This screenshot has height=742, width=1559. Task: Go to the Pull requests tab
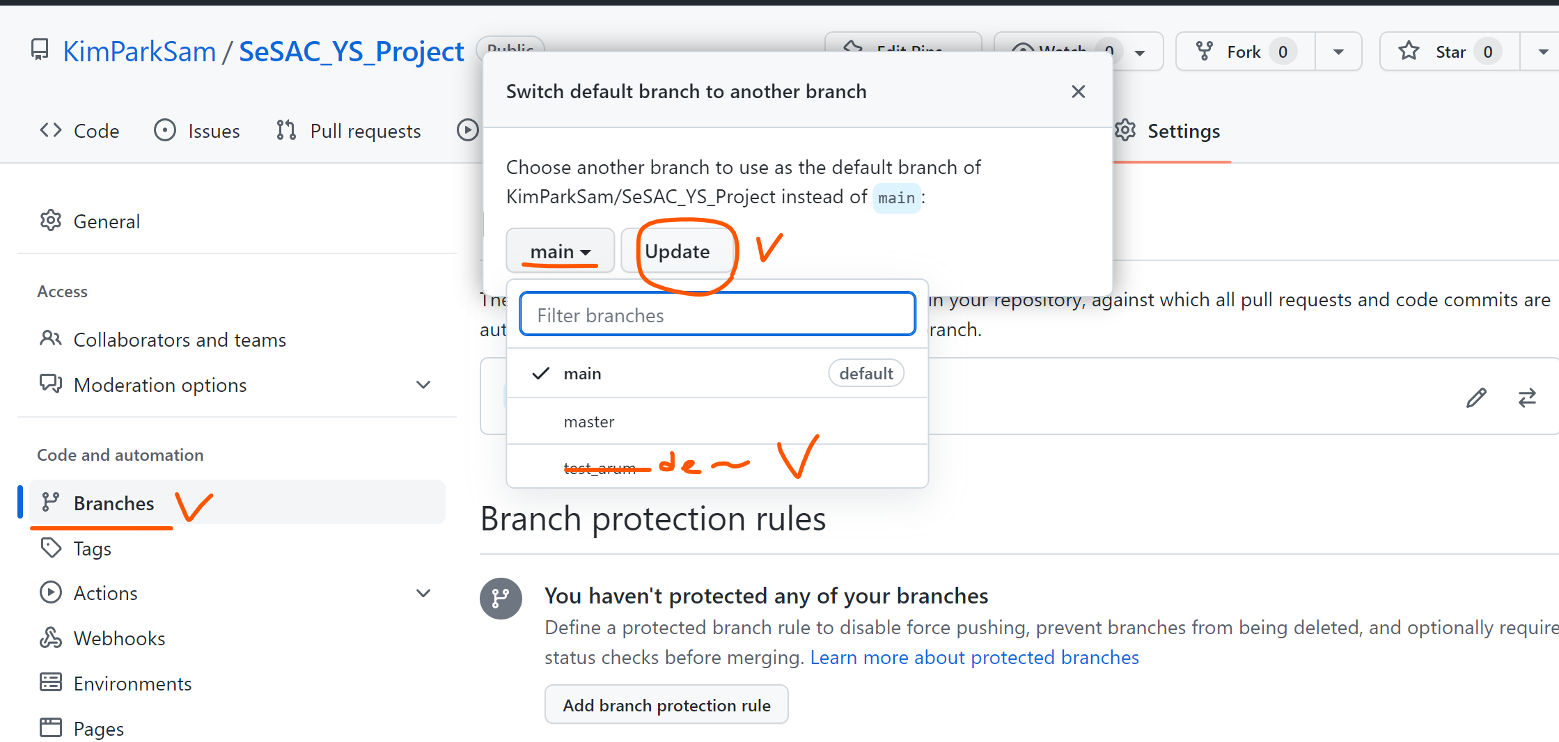[x=348, y=131]
